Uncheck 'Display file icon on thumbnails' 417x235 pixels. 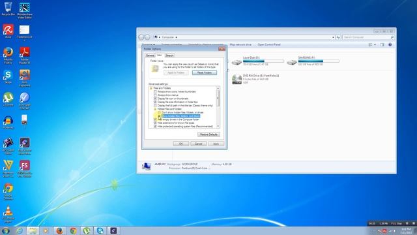(x=155, y=99)
